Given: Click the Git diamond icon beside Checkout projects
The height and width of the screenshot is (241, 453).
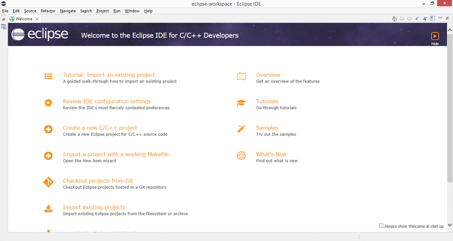Looking at the screenshot, I should point(48,182).
